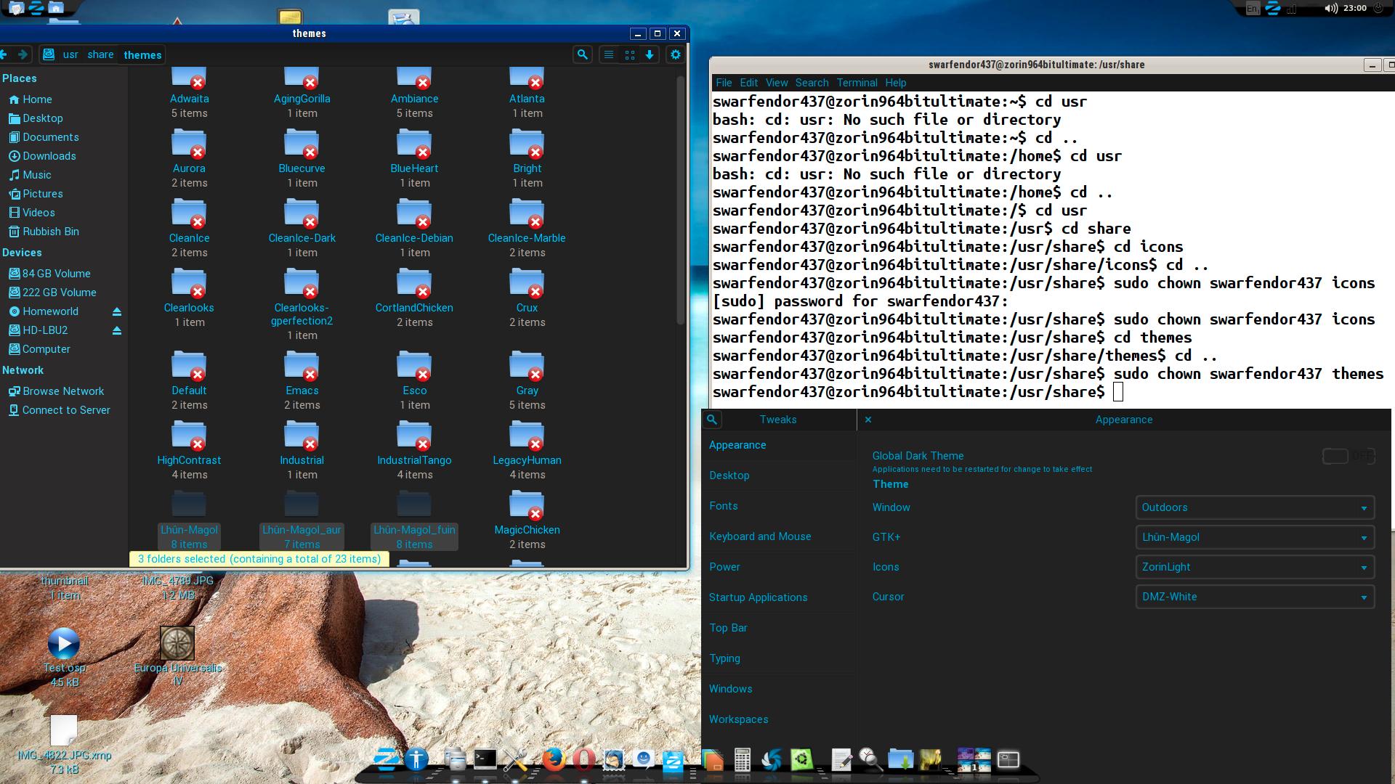Screen dimensions: 1395x784
Task: Click the file manager vertical scrollbar
Action: tap(680, 203)
